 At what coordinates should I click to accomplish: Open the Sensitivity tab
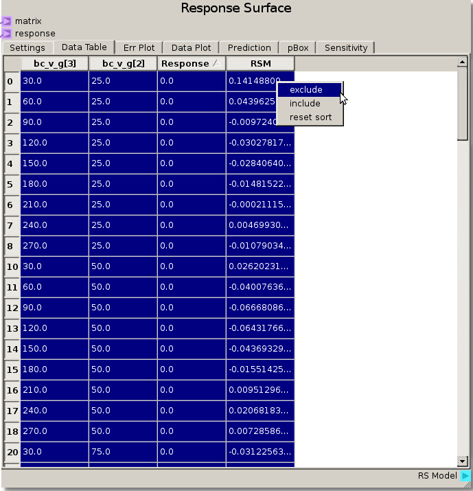[x=346, y=47]
